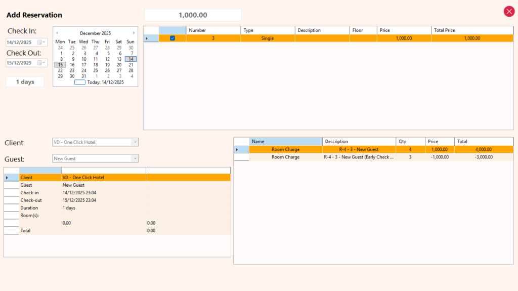
Task: Click December 2025 calendar month title
Action: (x=95, y=33)
